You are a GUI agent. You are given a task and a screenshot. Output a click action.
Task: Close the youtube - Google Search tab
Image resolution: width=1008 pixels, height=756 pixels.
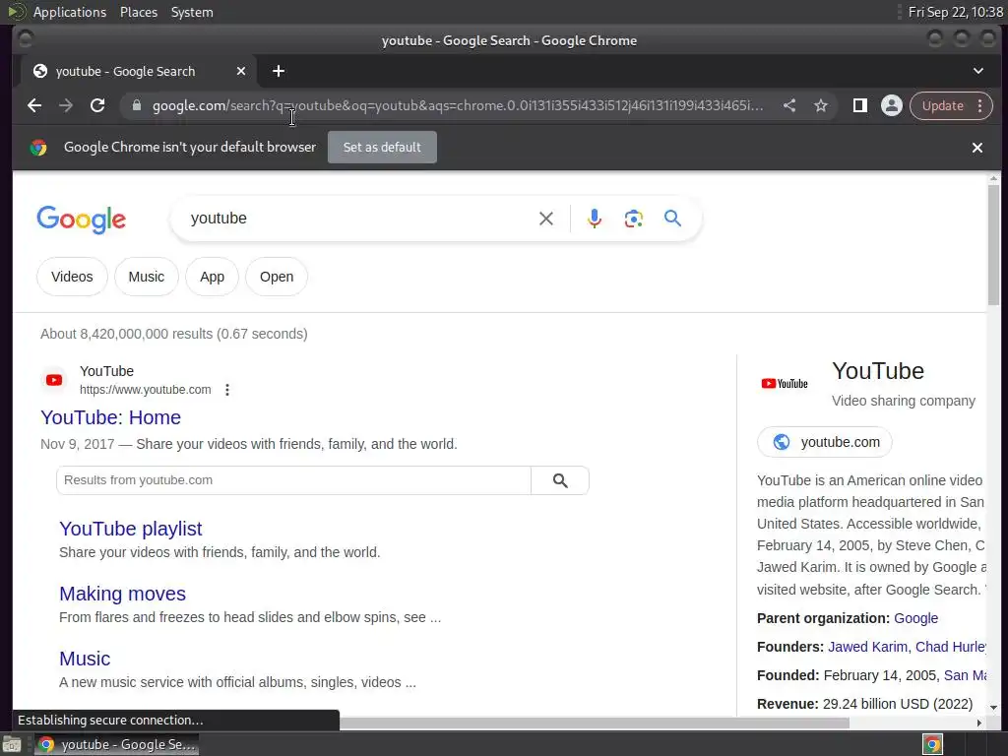coord(241,71)
